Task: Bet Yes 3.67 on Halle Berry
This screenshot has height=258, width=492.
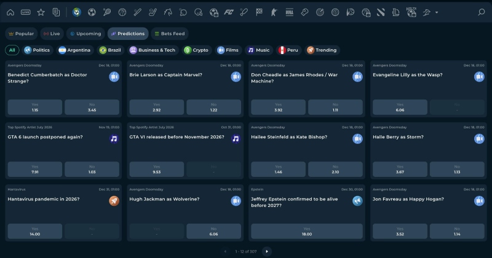Action: (x=400, y=170)
